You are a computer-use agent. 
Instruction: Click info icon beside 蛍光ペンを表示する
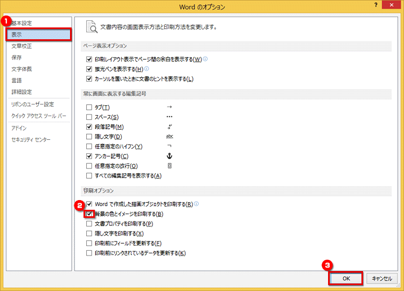coord(147,69)
